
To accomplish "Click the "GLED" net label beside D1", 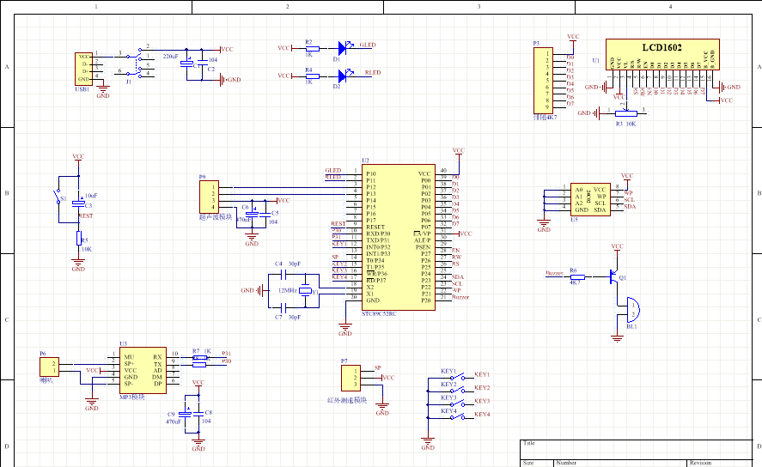I will [x=368, y=45].
